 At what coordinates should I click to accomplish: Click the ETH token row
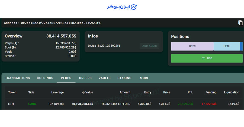11,104
